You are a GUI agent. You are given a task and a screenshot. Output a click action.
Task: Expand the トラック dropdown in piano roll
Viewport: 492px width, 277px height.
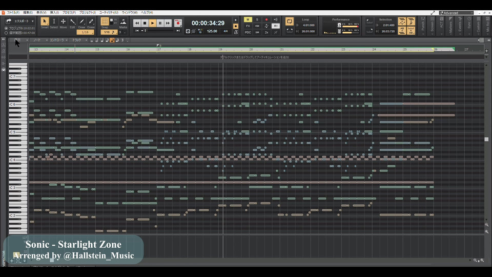(x=78, y=40)
